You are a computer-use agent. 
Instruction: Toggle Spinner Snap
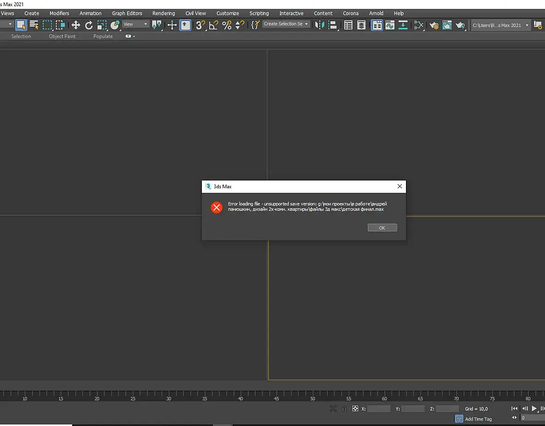tap(240, 25)
